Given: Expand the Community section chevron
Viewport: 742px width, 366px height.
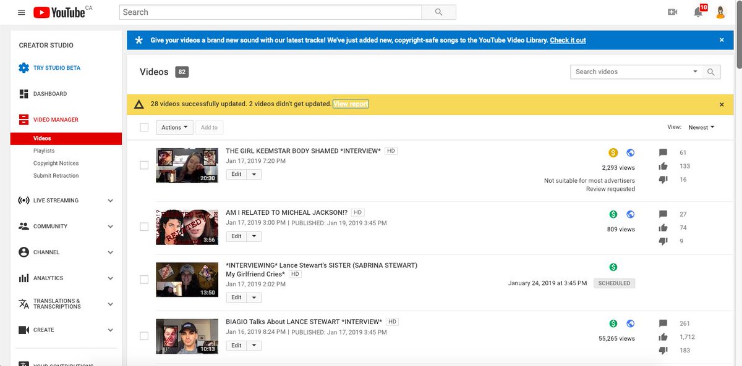Looking at the screenshot, I should point(111,227).
